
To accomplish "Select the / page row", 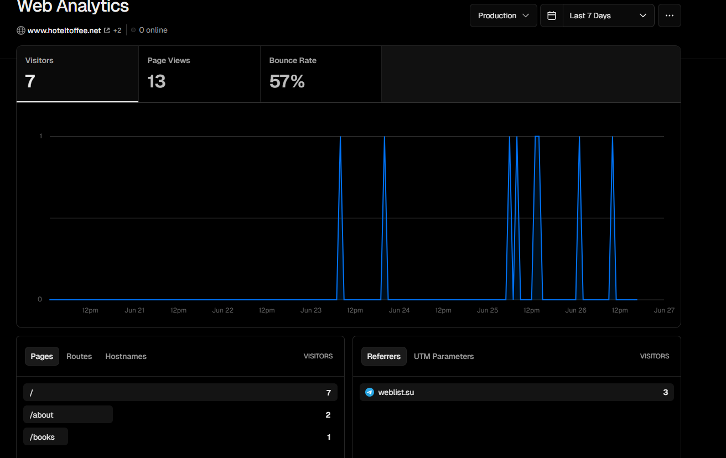I will click(180, 392).
